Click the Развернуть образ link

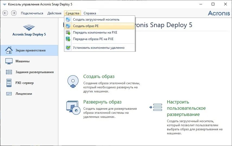pos(102,102)
